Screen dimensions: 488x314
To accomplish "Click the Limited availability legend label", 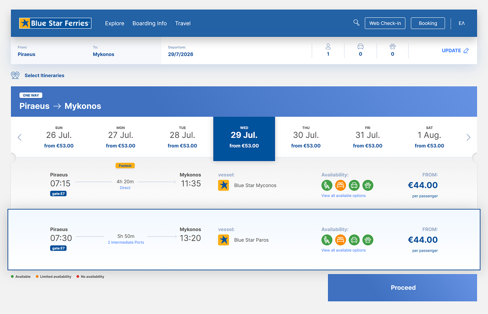I will coord(56,276).
